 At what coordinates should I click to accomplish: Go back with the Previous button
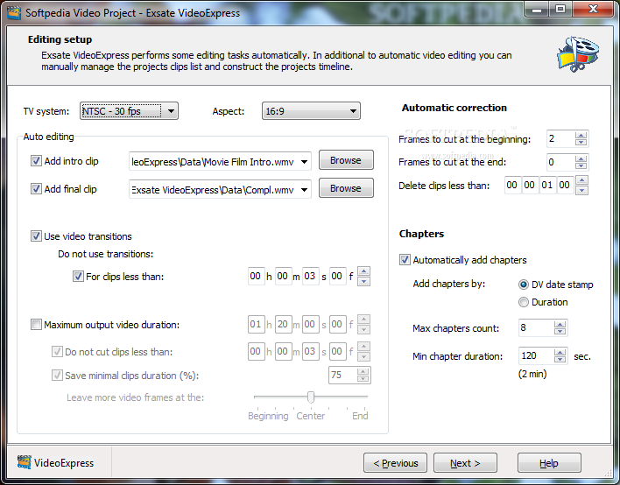click(396, 463)
